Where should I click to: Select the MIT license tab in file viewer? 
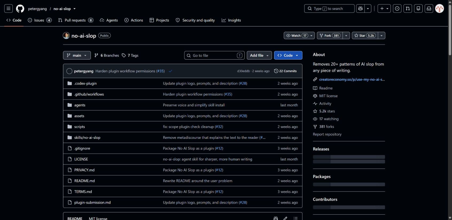[x=98, y=218]
